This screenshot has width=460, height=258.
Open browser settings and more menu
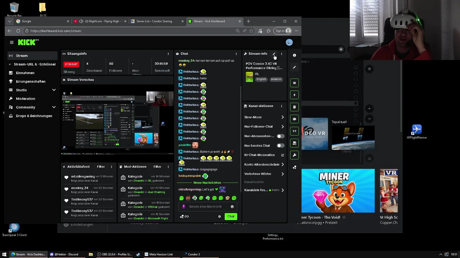(296, 31)
